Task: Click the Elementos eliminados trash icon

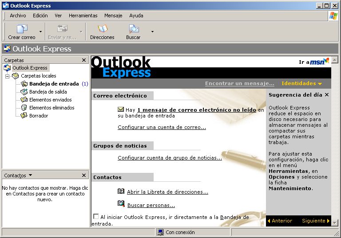Action: tap(24, 108)
